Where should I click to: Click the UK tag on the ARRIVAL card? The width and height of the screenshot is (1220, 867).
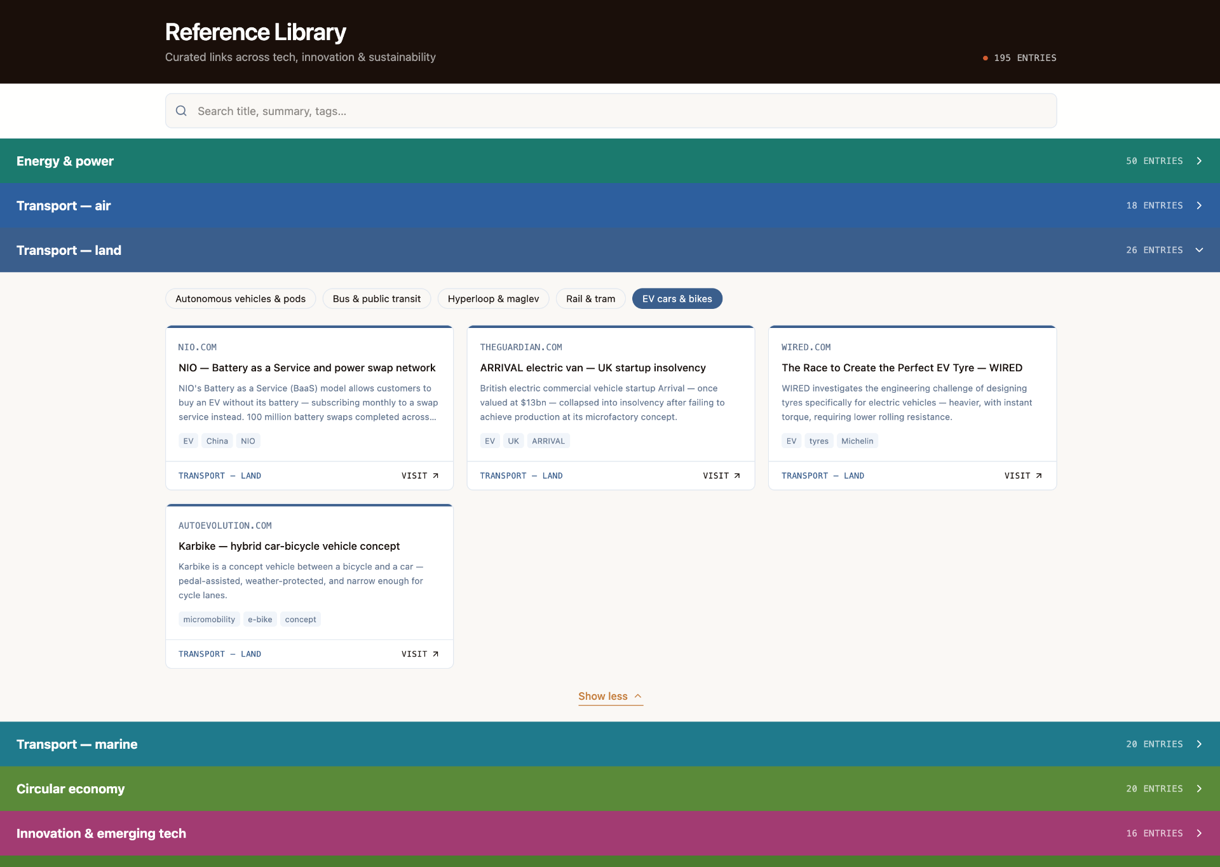513,440
